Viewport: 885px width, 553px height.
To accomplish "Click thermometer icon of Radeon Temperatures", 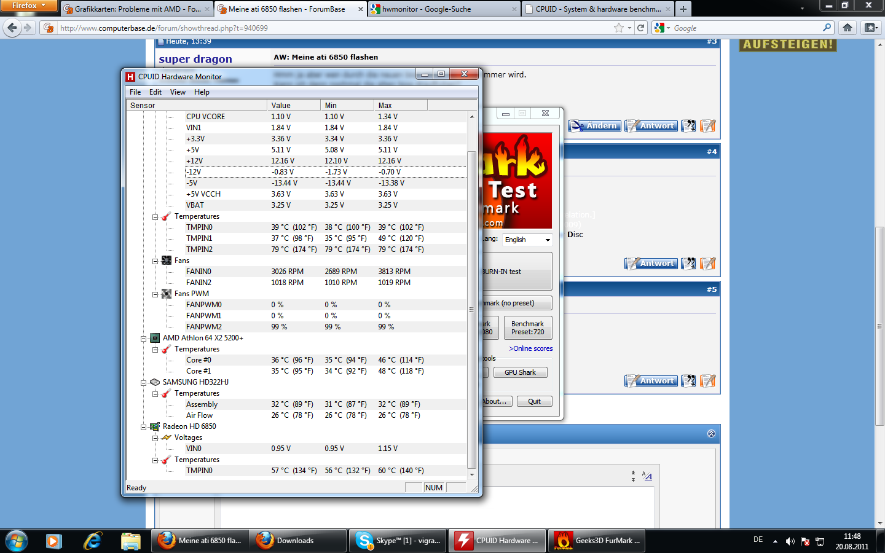I will 167,460.
